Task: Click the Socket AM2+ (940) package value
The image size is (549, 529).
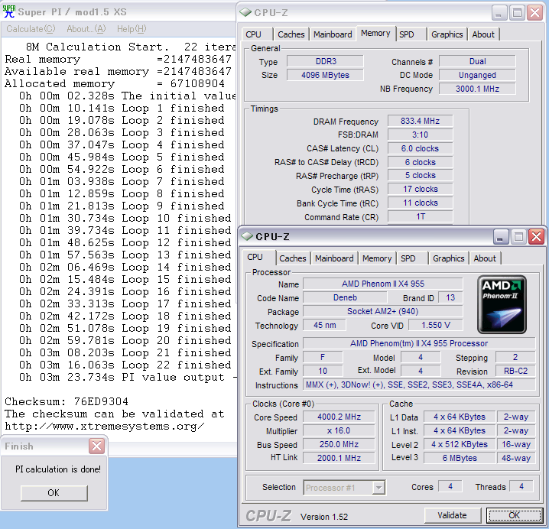Action: (x=382, y=311)
